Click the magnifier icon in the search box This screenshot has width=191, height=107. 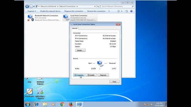point(133,7)
